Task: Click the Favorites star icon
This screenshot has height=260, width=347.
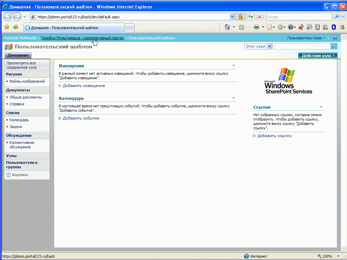Action: [x=7, y=27]
